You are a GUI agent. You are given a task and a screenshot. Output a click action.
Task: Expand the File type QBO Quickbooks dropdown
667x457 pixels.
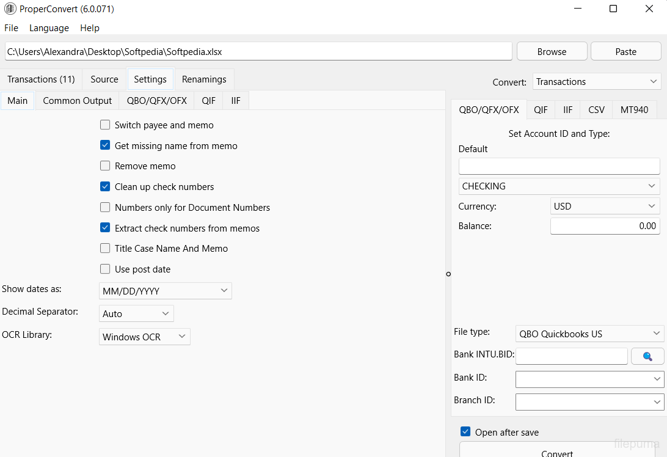589,334
